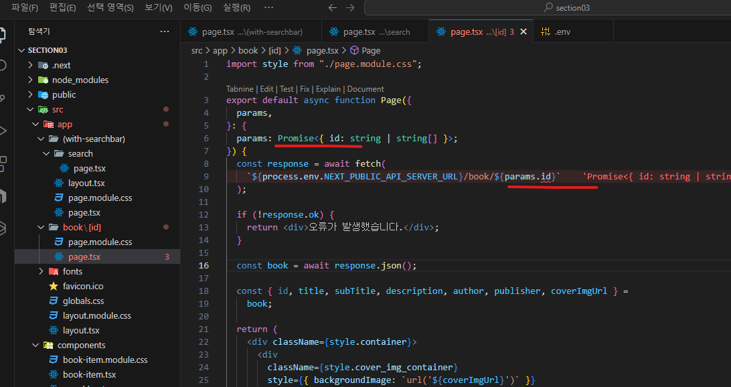731x387 pixels.
Task: Go back with the left arrow
Action: point(333,7)
